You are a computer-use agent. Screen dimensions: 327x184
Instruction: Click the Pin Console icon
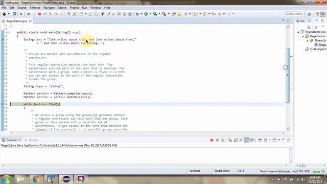[260, 140]
